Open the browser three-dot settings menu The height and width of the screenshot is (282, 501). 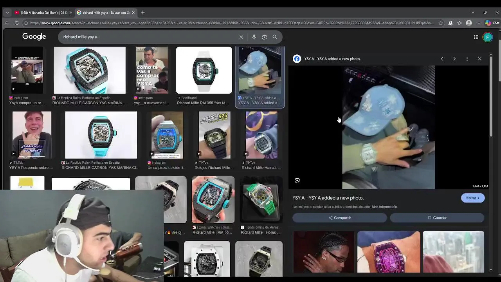click(x=478, y=23)
